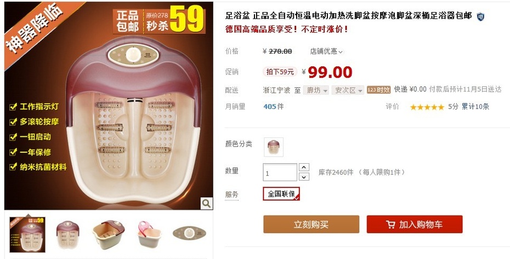Expand the 店铺优惠 dropdown
This screenshot has height=259, width=510.
(326, 51)
